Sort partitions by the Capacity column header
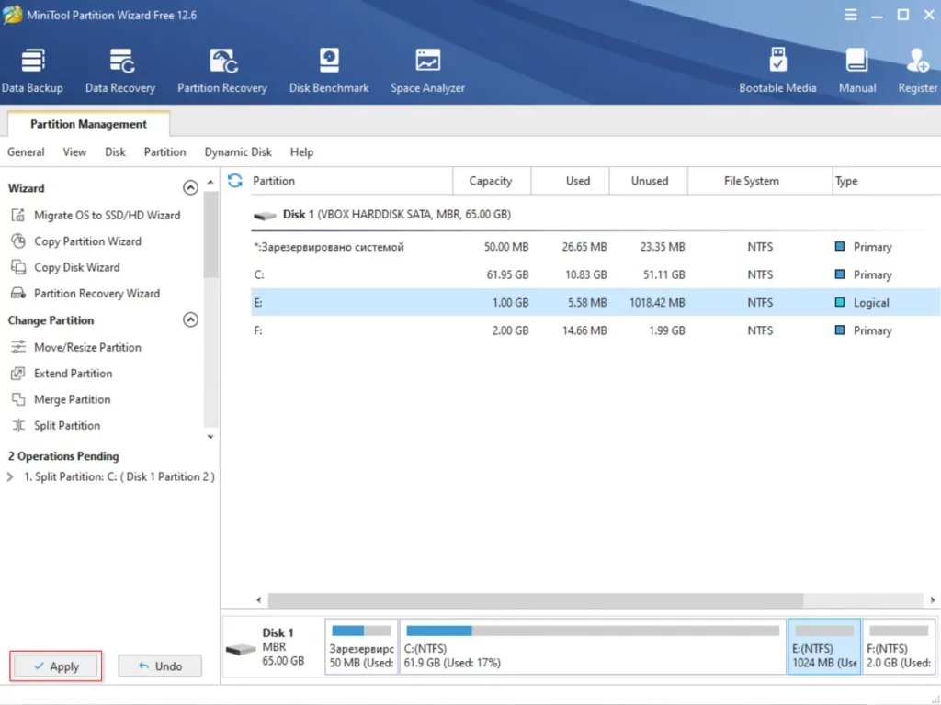This screenshot has width=941, height=705. coord(490,181)
